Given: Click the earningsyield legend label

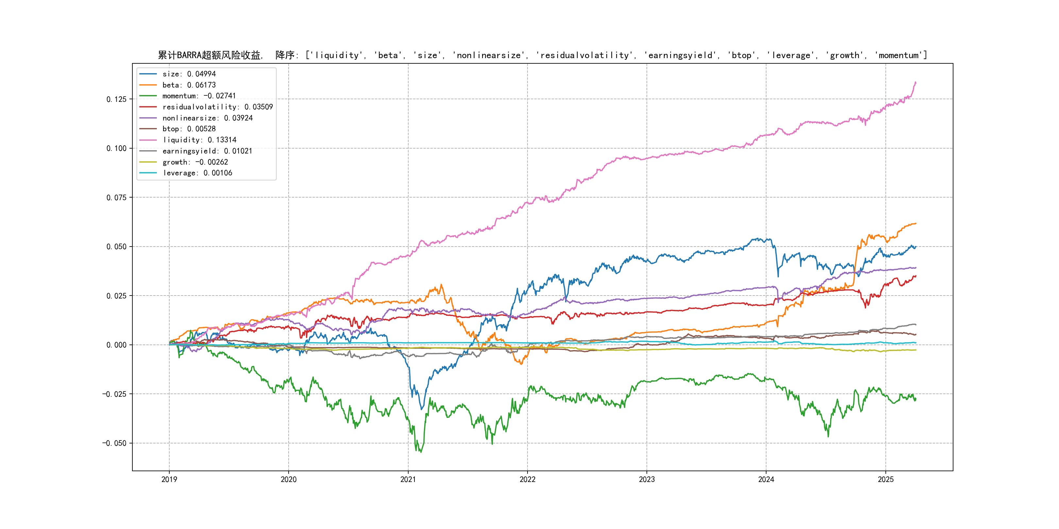Looking at the screenshot, I should pyautogui.click(x=207, y=151).
